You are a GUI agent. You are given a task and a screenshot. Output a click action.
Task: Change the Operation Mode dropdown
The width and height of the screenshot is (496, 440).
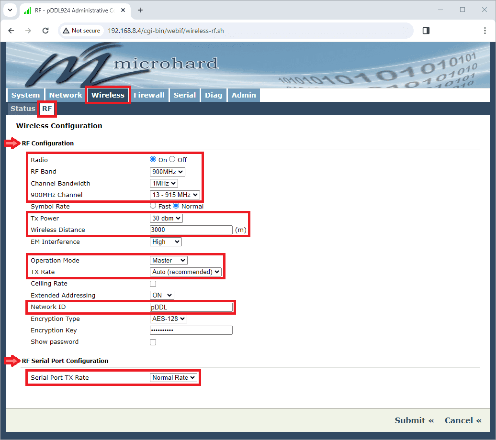[169, 260]
